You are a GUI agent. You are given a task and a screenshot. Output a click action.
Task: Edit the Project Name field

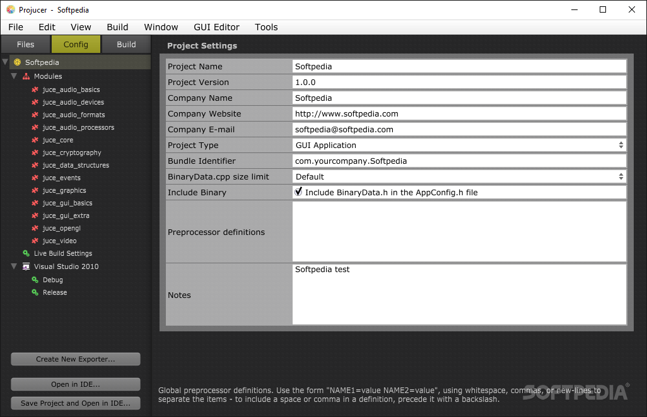[x=459, y=66]
